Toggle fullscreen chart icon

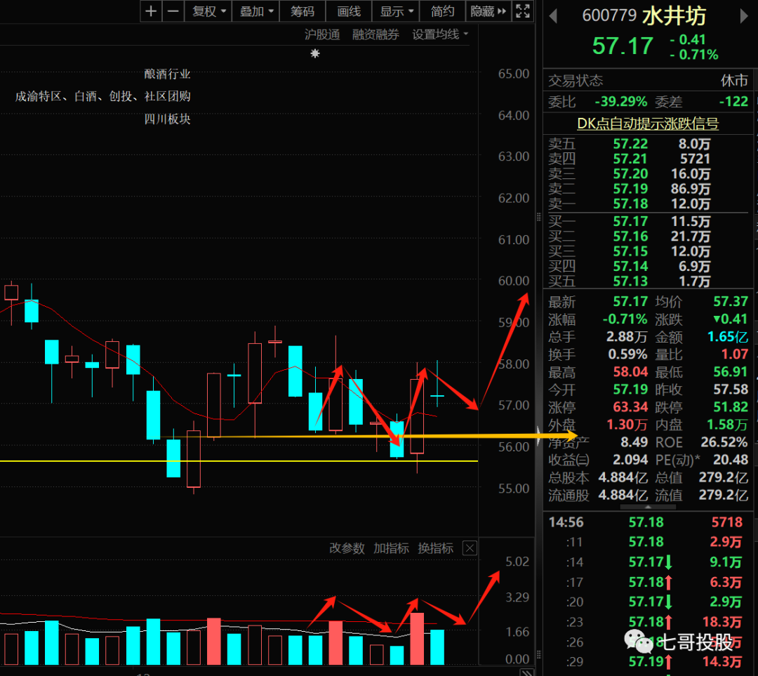pos(523,11)
